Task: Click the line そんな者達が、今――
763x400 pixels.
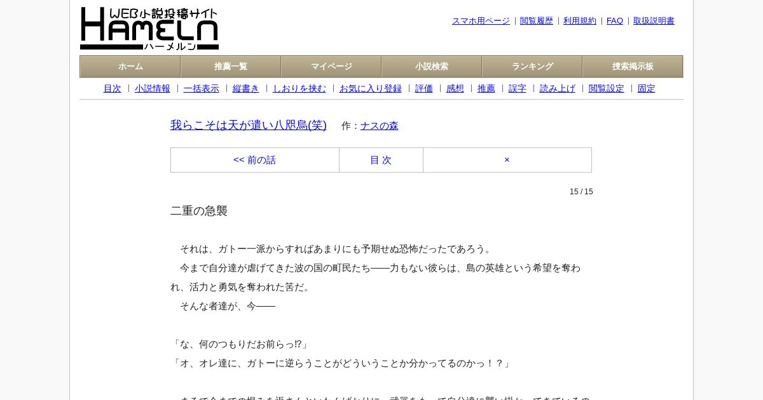Action: 228,306
